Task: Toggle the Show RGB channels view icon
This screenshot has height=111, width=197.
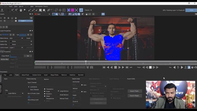Action: click(x=54, y=14)
